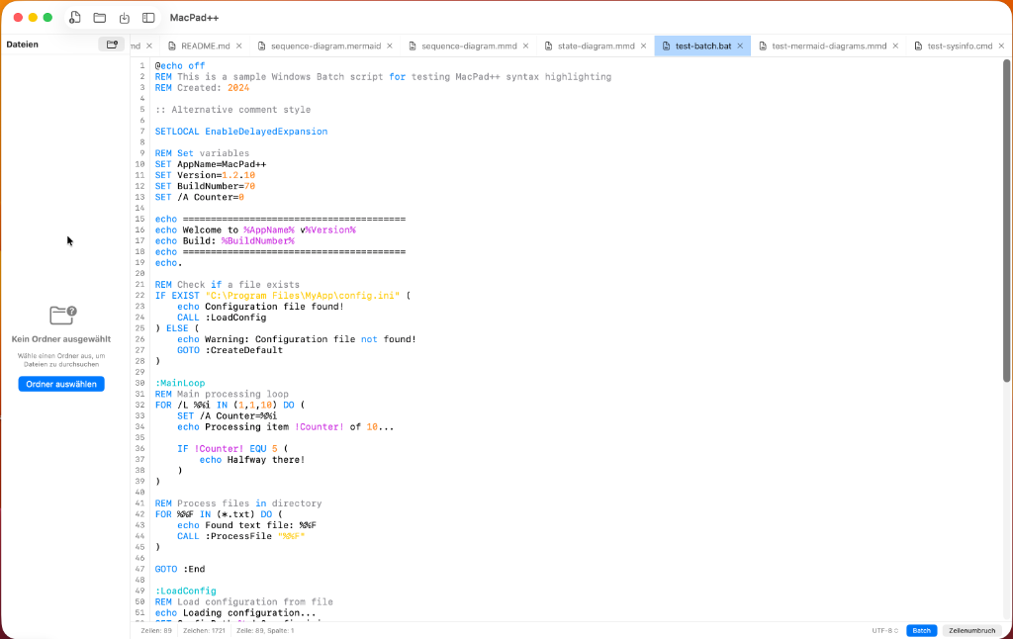Click the folder help icon above 'Kein Ordner ausgewählt'

point(61,314)
